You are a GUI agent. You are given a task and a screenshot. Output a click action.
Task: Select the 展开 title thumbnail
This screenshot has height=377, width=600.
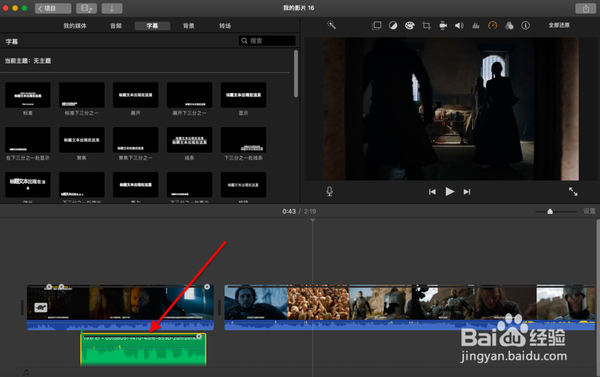point(136,95)
